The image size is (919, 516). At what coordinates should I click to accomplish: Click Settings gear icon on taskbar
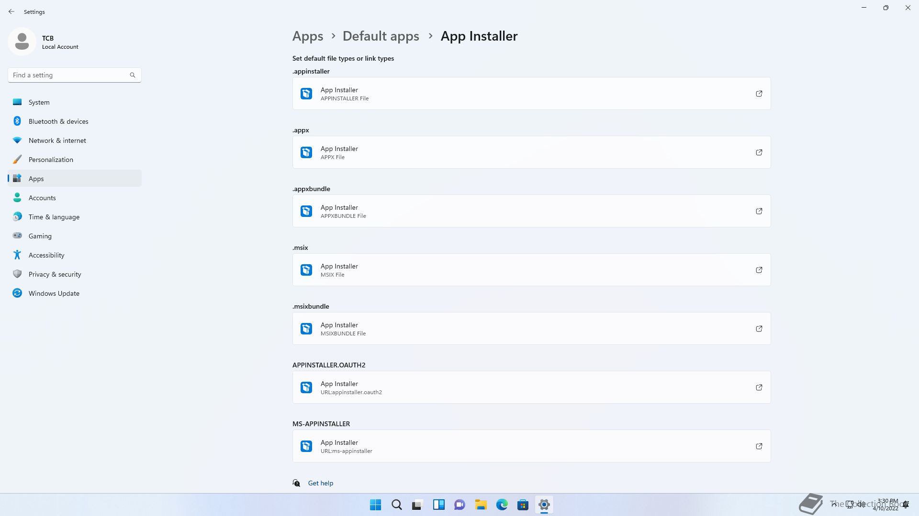tap(544, 505)
